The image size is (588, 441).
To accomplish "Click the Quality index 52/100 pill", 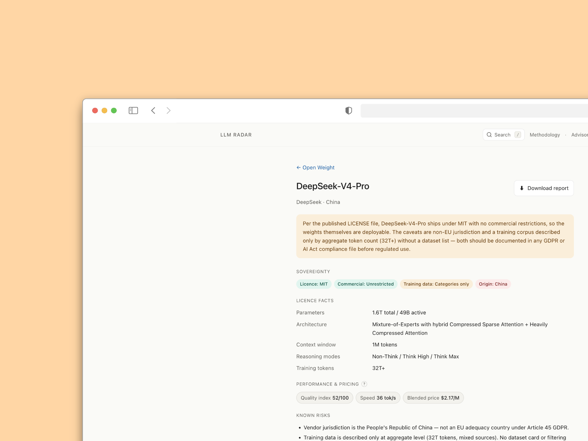I will point(324,398).
